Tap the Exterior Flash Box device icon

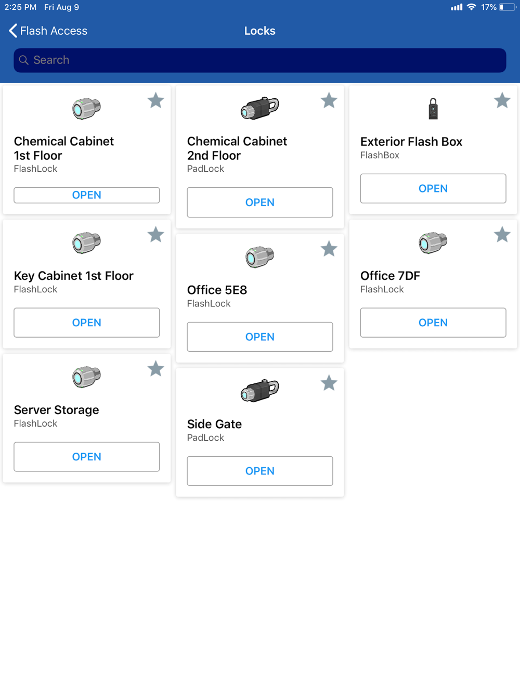[433, 109]
